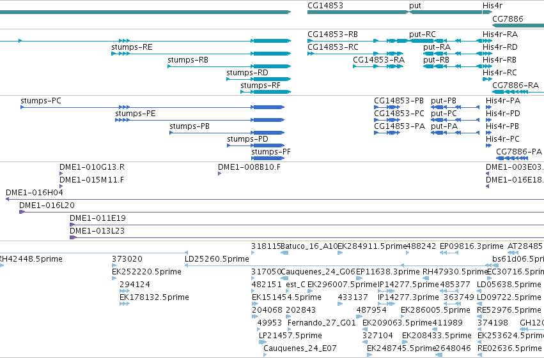
Task: Select the EK284911.5prime EST label
Action: pyautogui.click(x=372, y=246)
